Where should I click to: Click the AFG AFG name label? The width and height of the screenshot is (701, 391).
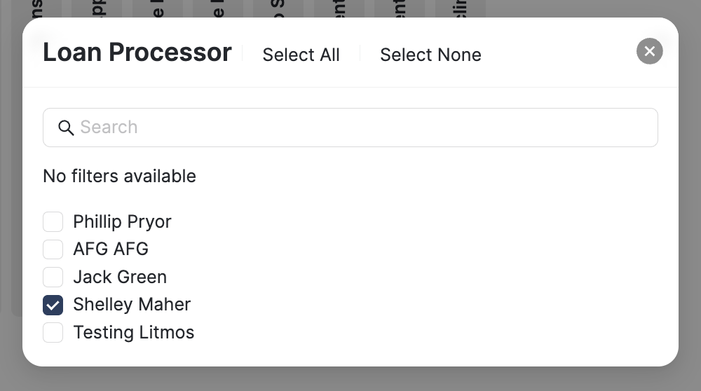[x=111, y=249]
